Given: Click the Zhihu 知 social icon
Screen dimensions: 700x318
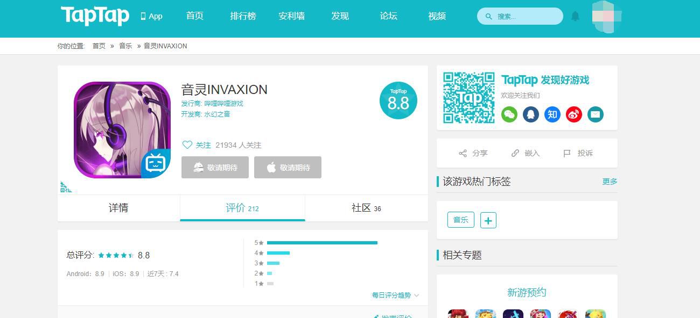Looking at the screenshot, I should (x=552, y=114).
